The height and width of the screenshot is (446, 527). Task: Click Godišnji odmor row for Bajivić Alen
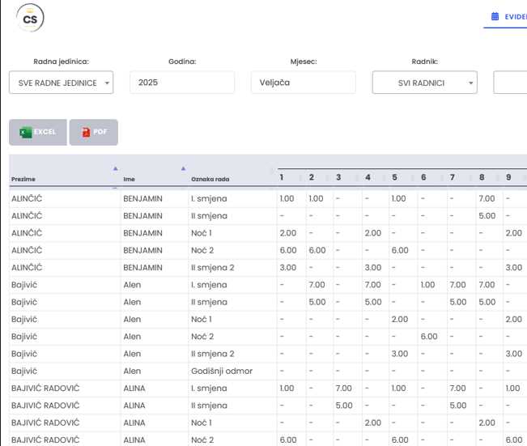[222, 371]
